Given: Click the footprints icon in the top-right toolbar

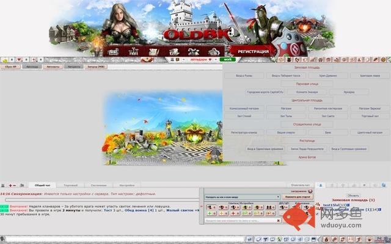Looking at the screenshot, I should point(297,60).
